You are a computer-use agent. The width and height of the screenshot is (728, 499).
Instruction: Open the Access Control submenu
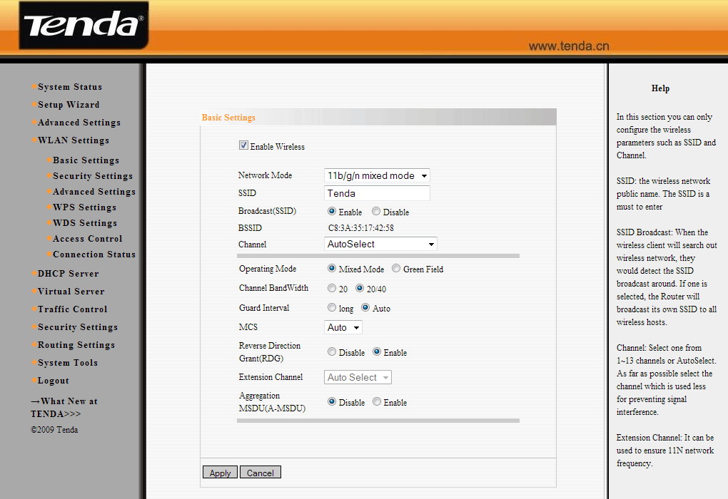click(87, 239)
